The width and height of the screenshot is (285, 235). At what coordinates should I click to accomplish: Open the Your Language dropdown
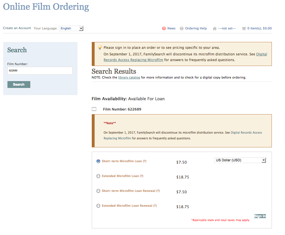click(x=71, y=28)
